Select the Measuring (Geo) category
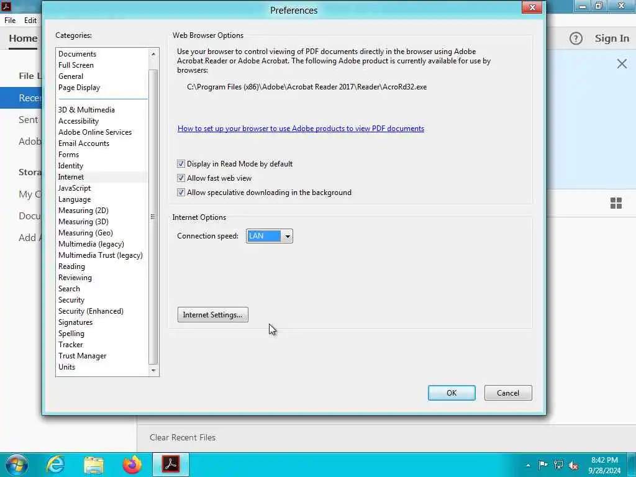This screenshot has width=636, height=477. pyautogui.click(x=86, y=233)
